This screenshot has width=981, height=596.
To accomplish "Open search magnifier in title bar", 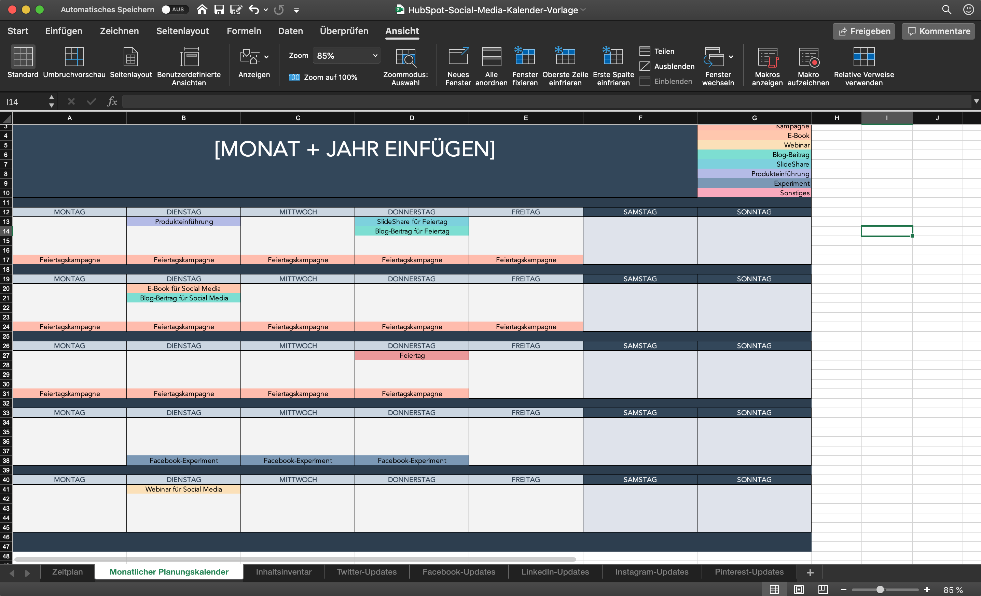I will pos(947,10).
